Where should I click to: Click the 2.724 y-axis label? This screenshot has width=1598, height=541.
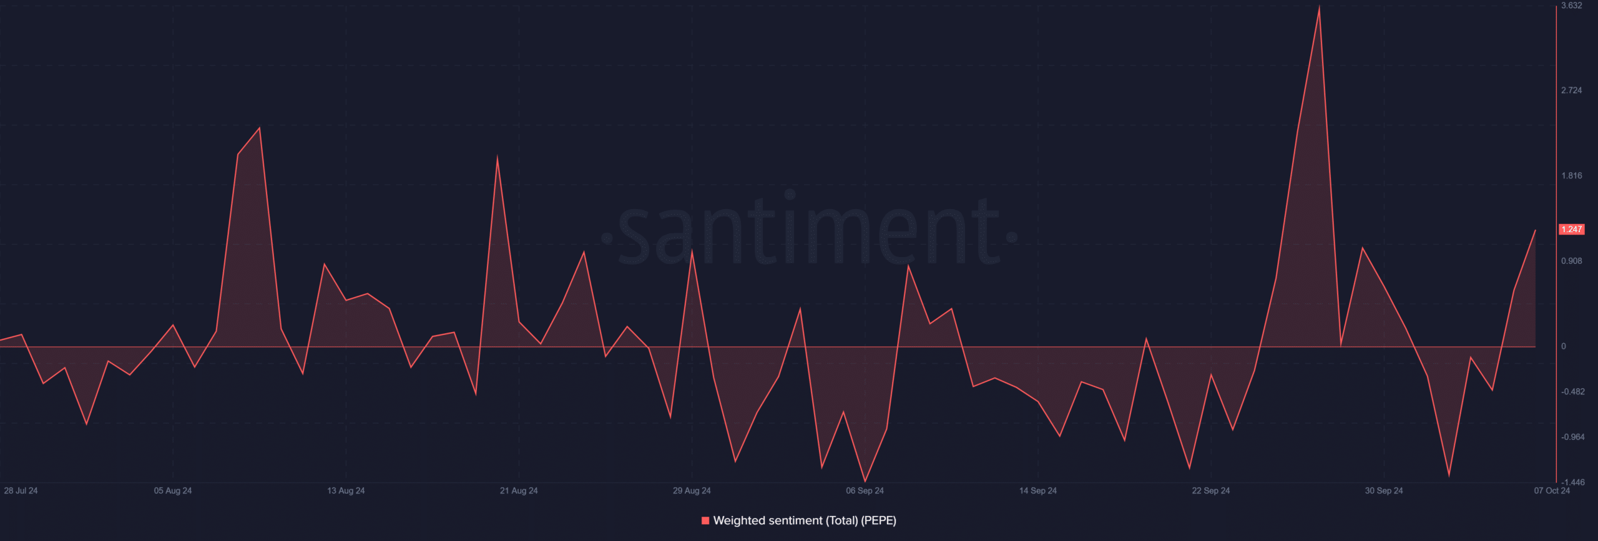pos(1571,90)
